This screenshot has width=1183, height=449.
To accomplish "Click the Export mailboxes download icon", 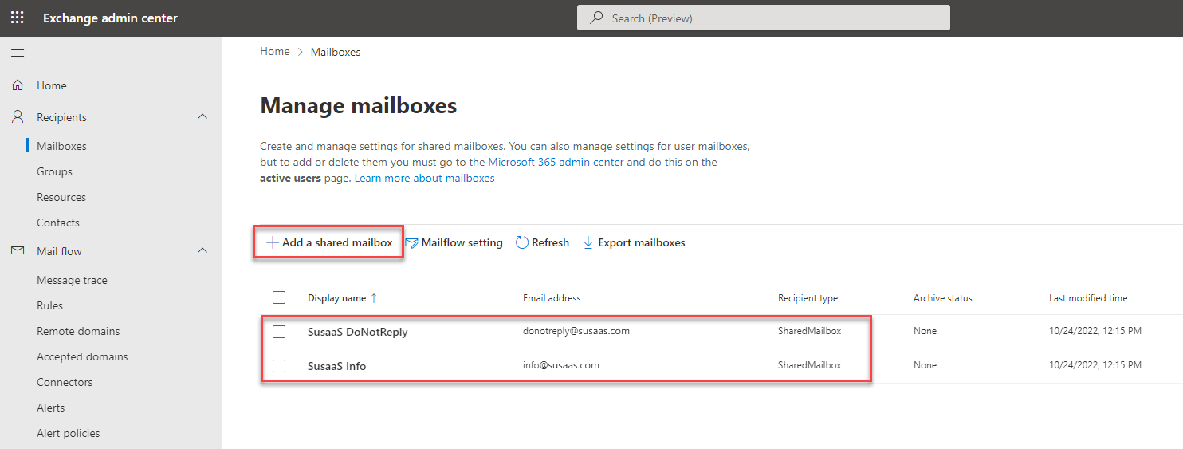I will coord(588,242).
